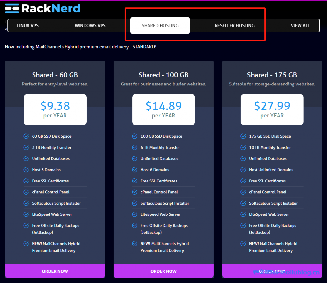Click checkmark icon next to Host Unlimited Domains
The width and height of the screenshot is (327, 283).
pos(243,170)
